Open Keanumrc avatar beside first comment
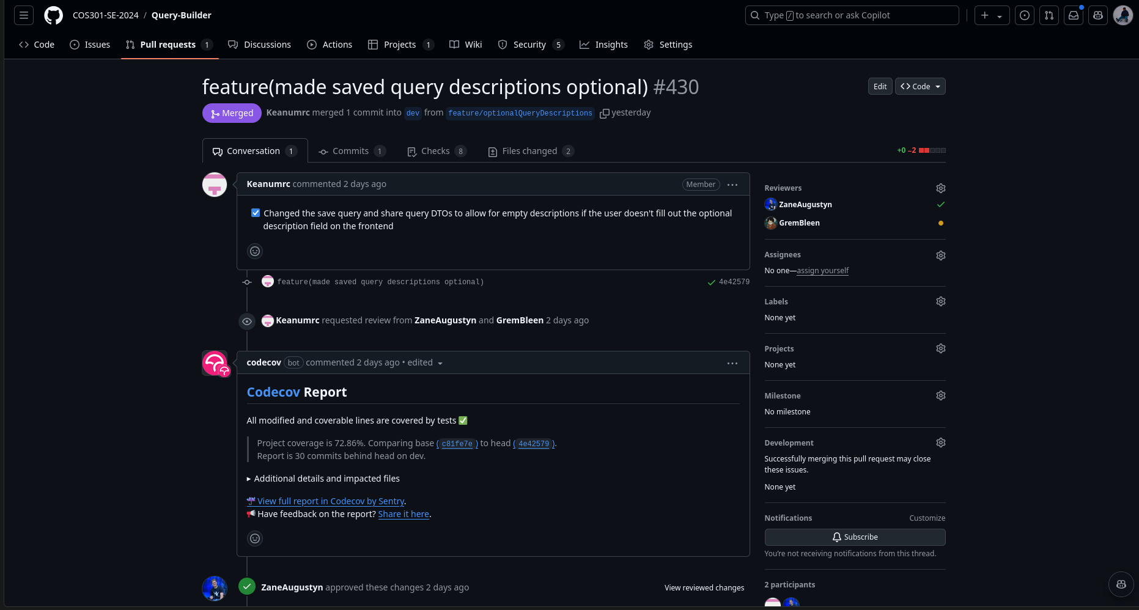This screenshot has height=610, width=1139. 215,185
